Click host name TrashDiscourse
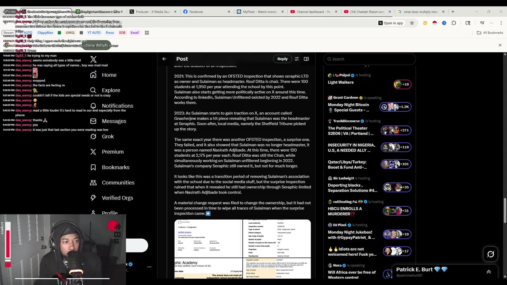The image size is (507, 285). click(x=346, y=121)
